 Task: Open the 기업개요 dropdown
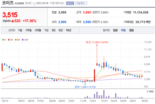pos(81,3)
